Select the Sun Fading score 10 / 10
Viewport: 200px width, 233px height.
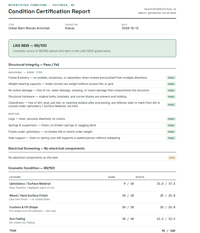tap(128, 219)
